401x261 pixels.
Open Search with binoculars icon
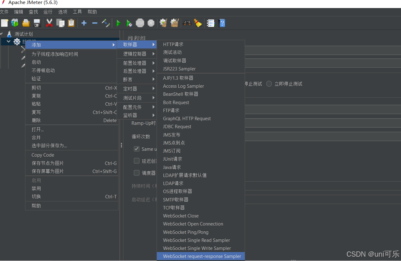187,23
